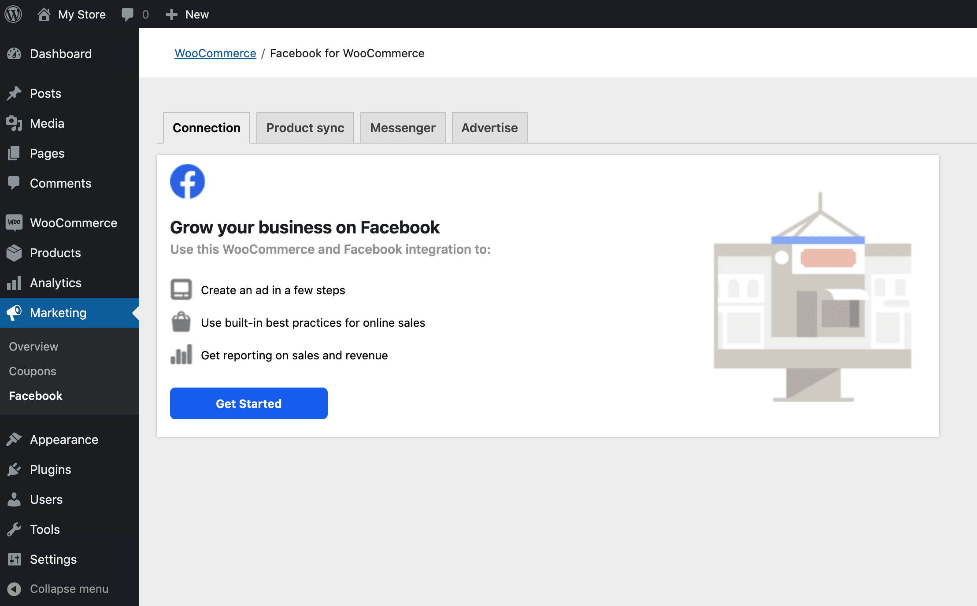Click the Users person icon

pos(14,499)
